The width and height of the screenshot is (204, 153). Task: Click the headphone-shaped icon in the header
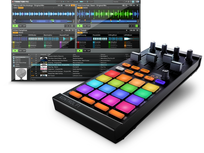click(x=131, y=2)
